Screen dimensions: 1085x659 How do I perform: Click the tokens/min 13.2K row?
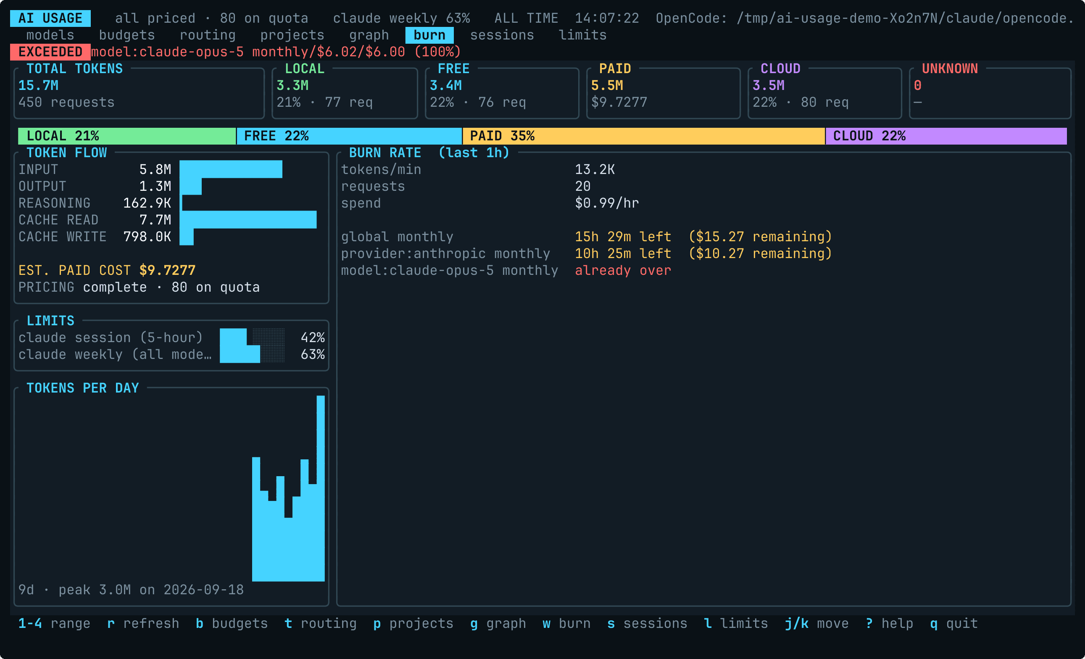(478, 170)
